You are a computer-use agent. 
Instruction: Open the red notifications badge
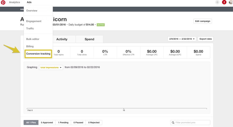click(x=224, y=2)
